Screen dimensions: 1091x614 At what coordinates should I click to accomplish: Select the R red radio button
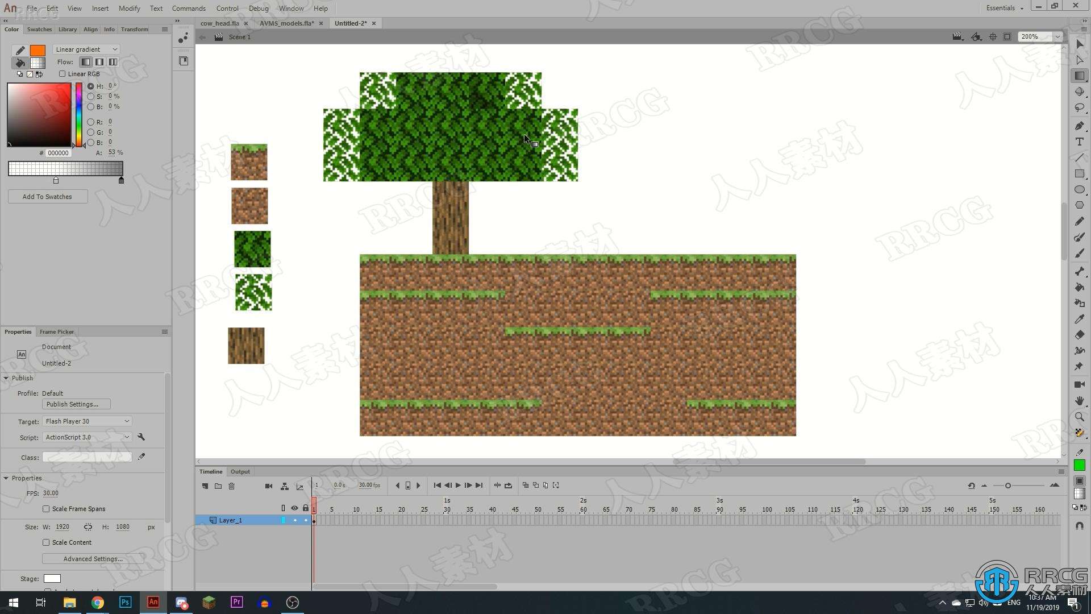pos(91,122)
